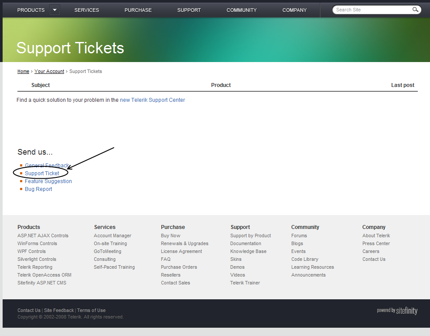Viewport: 430px width, 336px height.
Task: Open Knowledge Base footer link
Action: tap(249, 251)
